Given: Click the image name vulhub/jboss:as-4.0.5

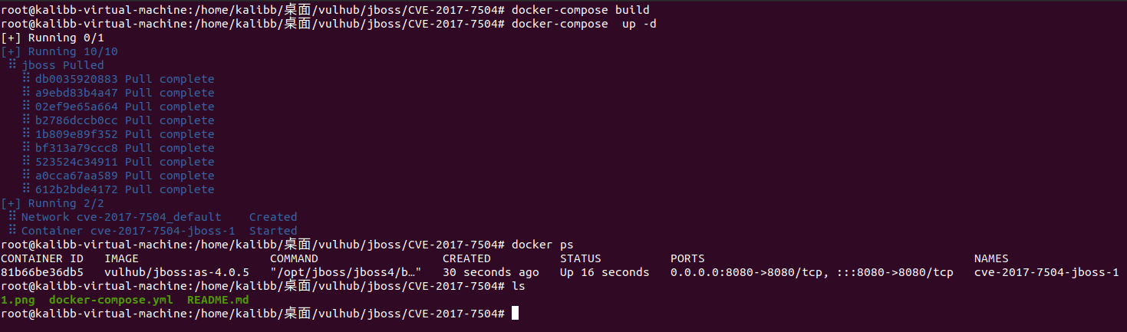Looking at the screenshot, I should pyautogui.click(x=176, y=272).
